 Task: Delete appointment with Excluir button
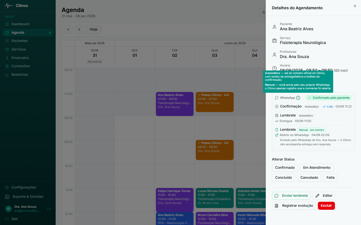click(x=326, y=206)
